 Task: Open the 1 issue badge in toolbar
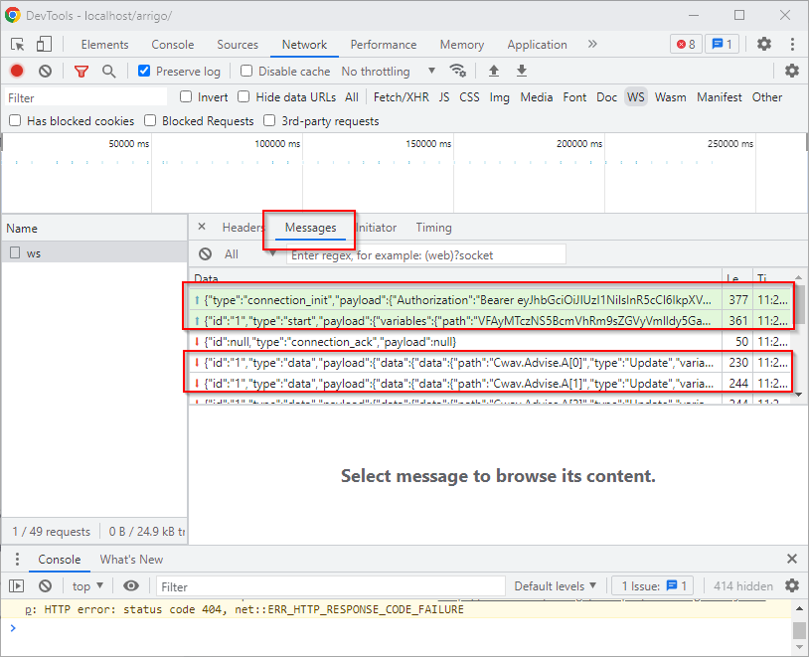[722, 45]
